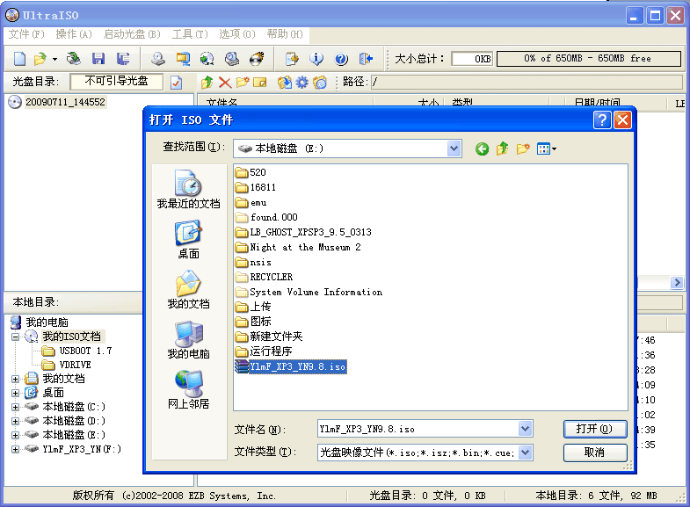
Task: Click the 文件名 filename input field
Action: [418, 429]
